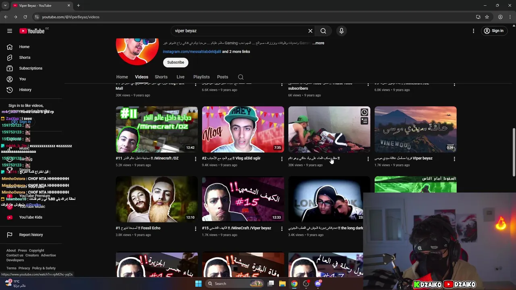Open History in the sidebar
The image size is (516, 290).
pos(25,90)
